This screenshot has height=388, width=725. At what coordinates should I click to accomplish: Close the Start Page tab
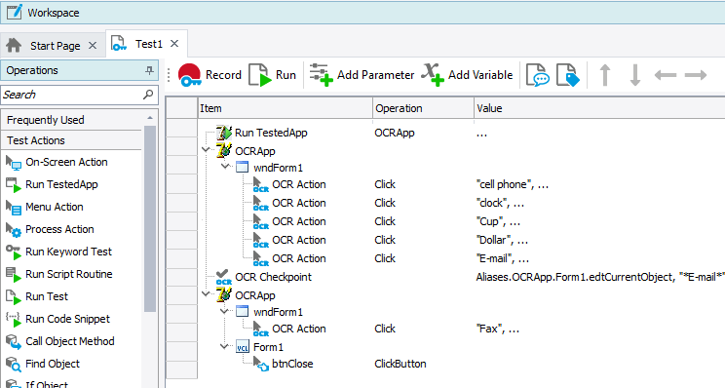click(x=93, y=45)
